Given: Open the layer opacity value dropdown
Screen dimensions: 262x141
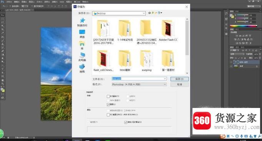Looking at the screenshot, I should (x=260, y=54).
